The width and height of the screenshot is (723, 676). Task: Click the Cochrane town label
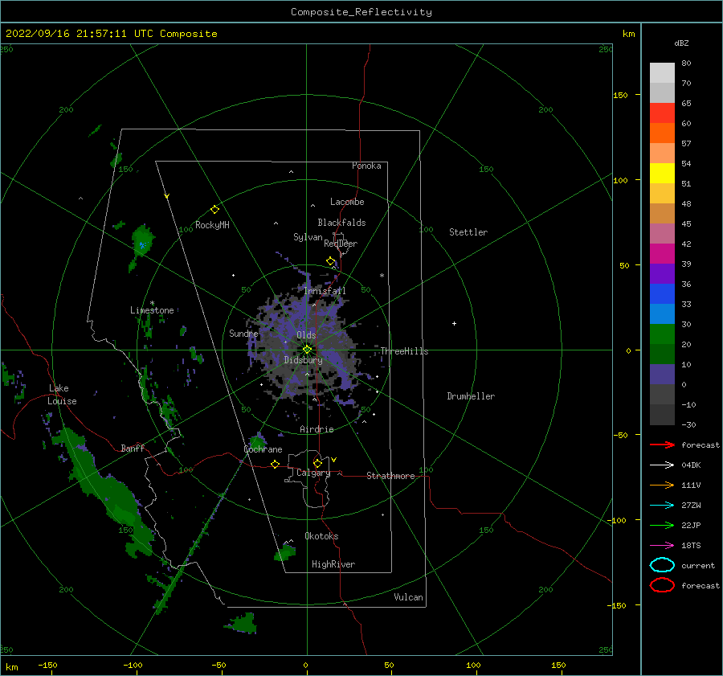pos(263,449)
